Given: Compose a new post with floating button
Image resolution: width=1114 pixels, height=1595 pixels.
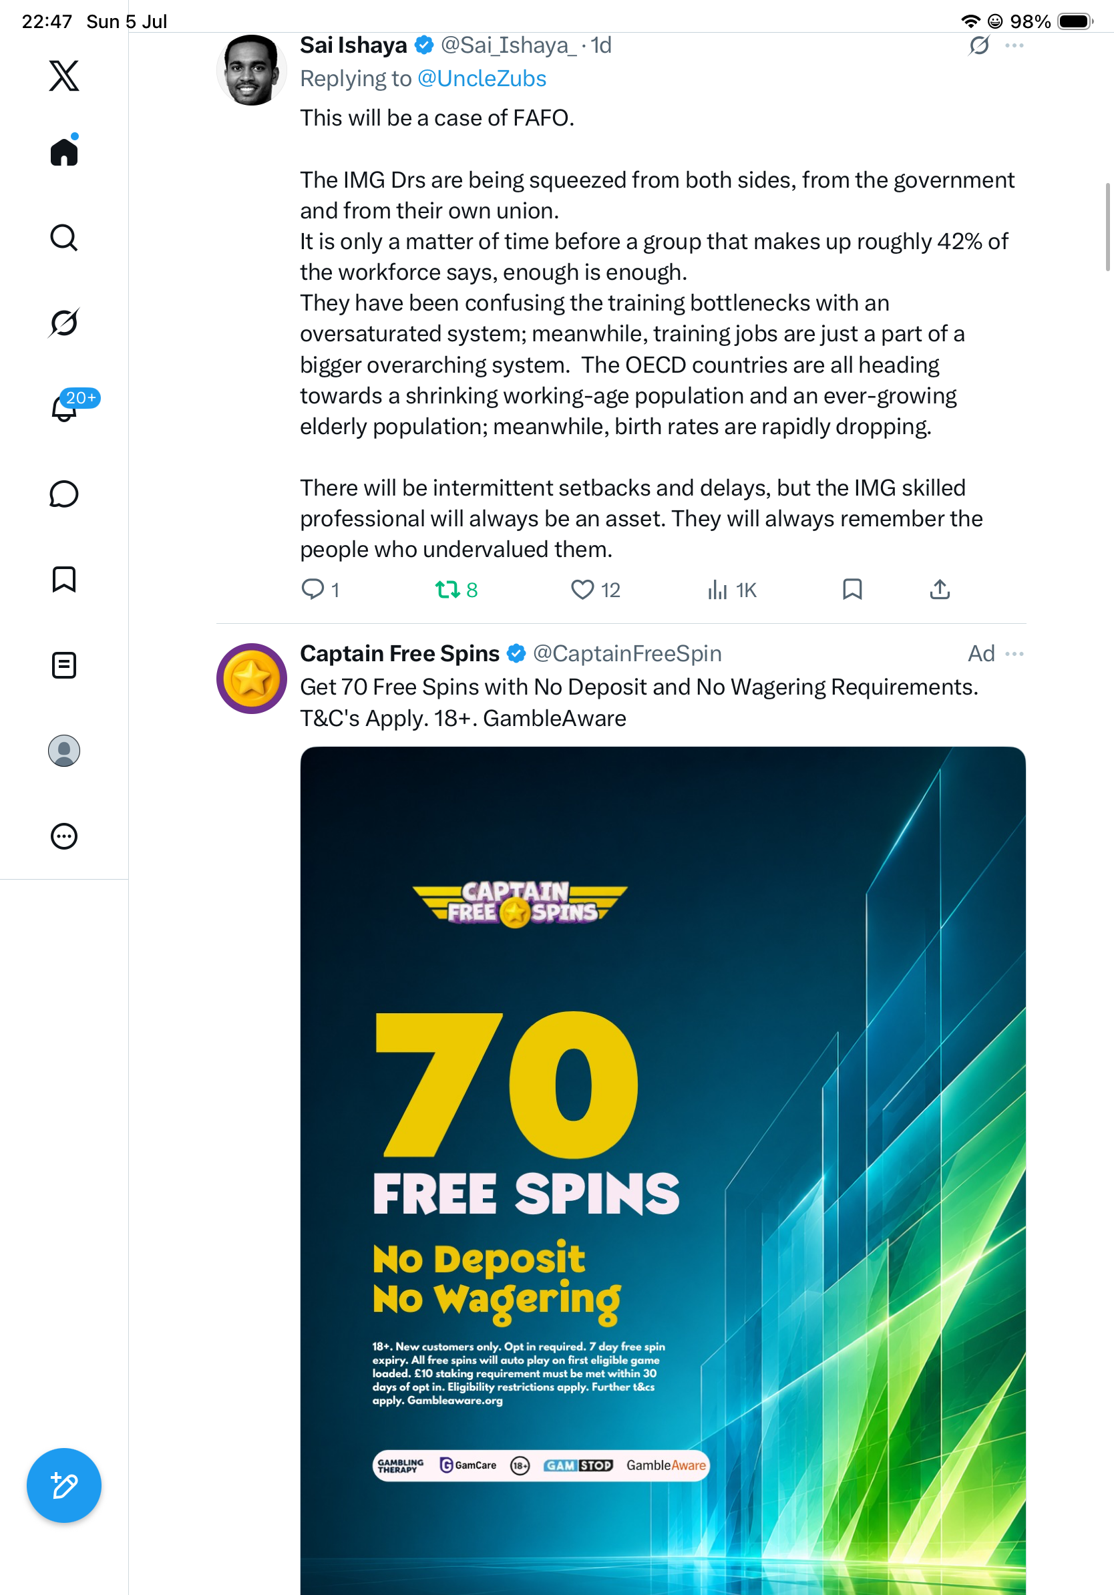Looking at the screenshot, I should [64, 1485].
